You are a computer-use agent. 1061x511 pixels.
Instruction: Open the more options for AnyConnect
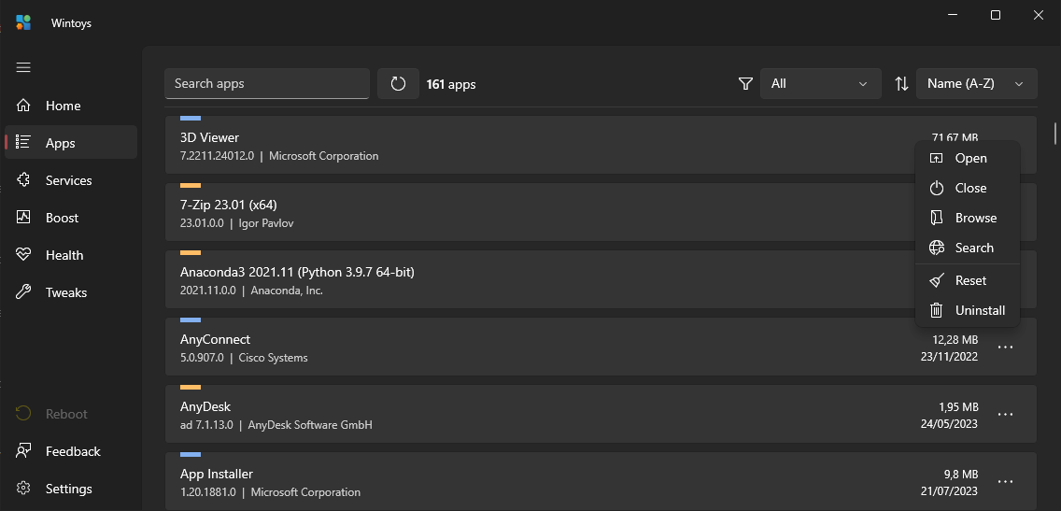(1006, 347)
